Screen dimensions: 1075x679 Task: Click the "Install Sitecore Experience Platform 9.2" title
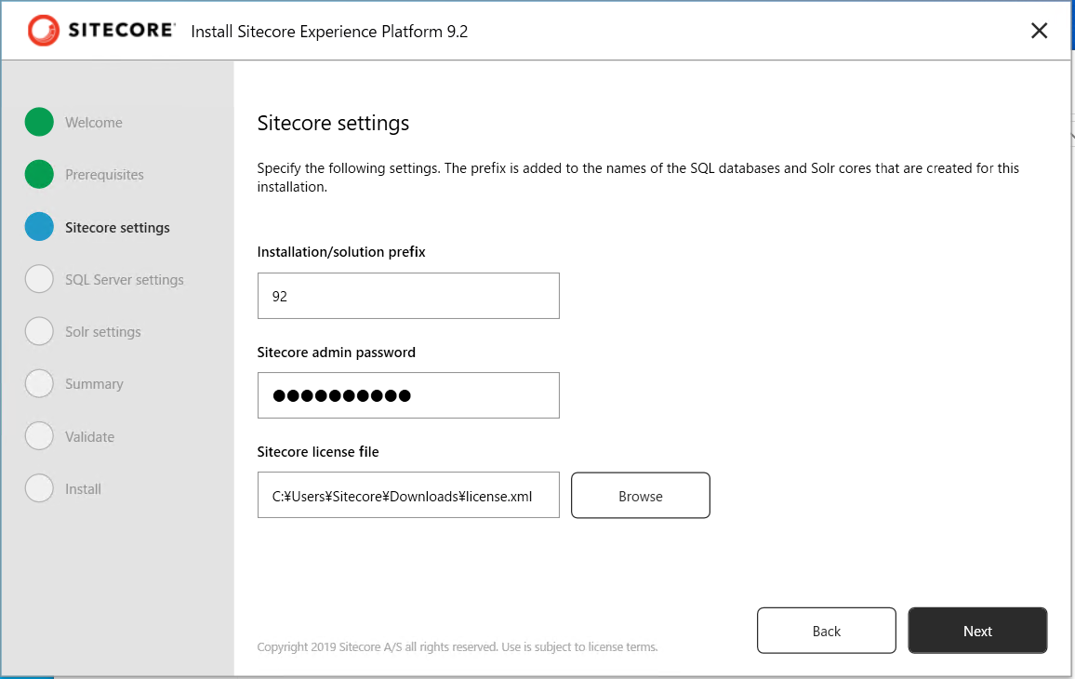tap(329, 32)
